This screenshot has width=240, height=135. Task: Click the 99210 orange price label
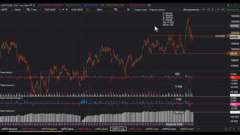pos(235,53)
